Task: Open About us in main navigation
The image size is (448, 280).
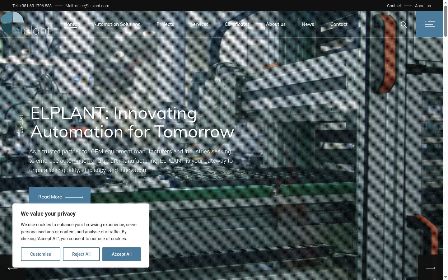Action: (276, 24)
